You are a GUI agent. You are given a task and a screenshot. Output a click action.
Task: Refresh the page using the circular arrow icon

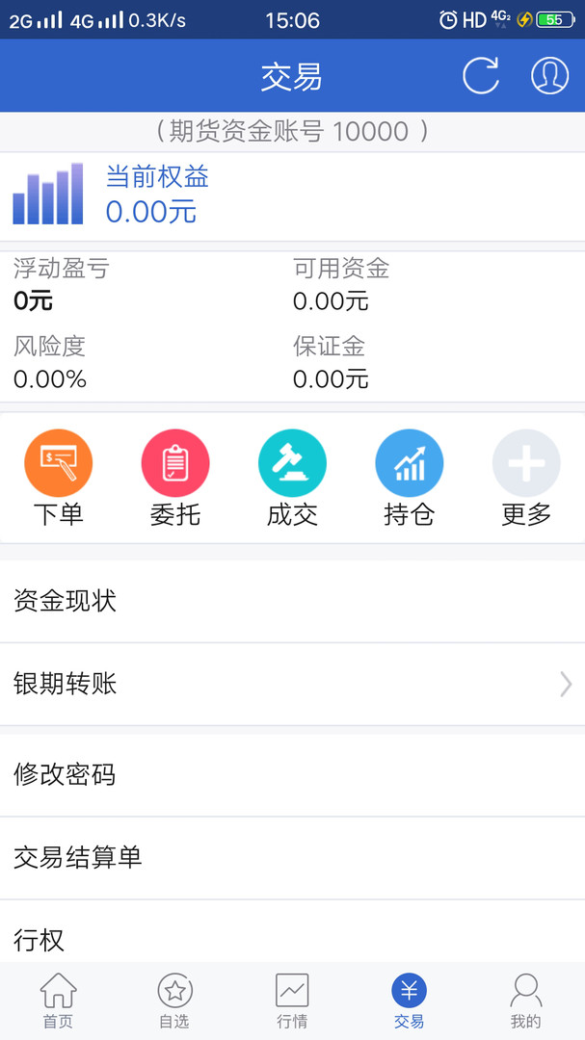480,76
